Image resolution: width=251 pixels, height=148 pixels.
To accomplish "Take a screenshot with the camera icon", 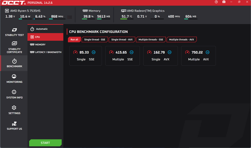I will [x=224, y=2].
